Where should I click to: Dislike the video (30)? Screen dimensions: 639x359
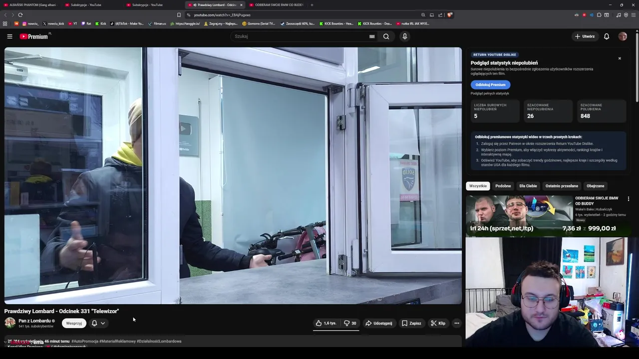[x=350, y=323]
